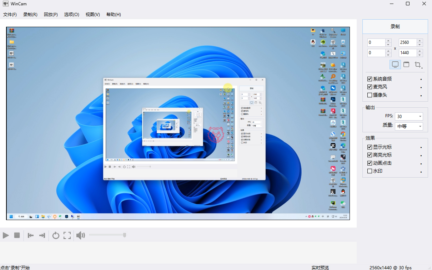432x270 pixels.
Task: Open options dot beside 高亮光标
Action: pos(421,156)
